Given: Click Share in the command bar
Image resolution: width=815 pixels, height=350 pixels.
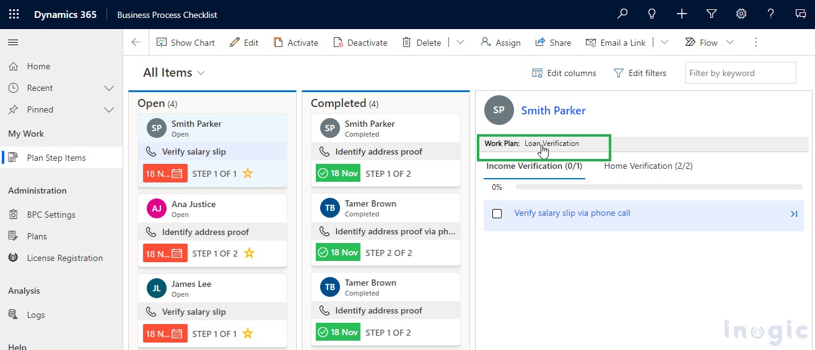Looking at the screenshot, I should [x=552, y=43].
